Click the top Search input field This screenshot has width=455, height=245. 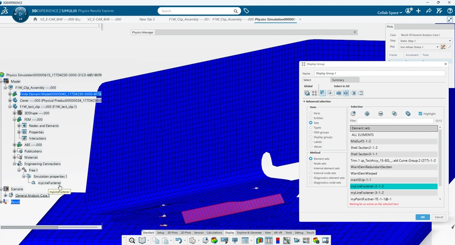pyautogui.click(x=199, y=11)
